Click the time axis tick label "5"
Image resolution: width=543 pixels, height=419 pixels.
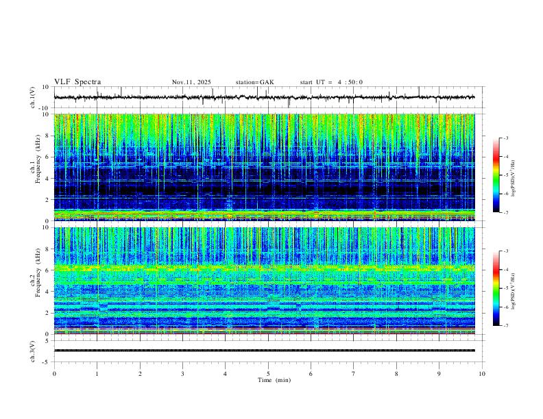(268, 374)
